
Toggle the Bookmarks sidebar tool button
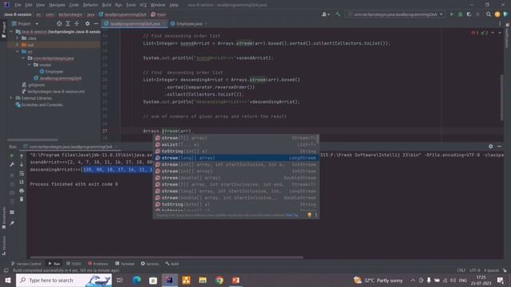[3, 218]
